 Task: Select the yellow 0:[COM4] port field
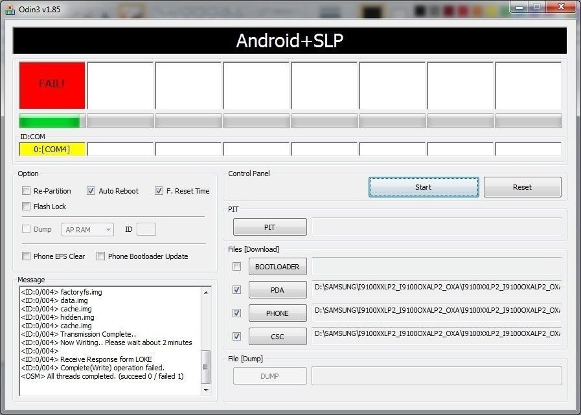[x=52, y=150]
